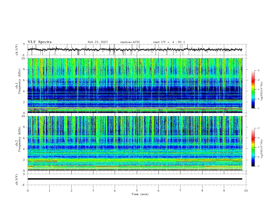
Task: Click the ch.2 "Frequency (kHz)" axis label
Action: coord(20,139)
